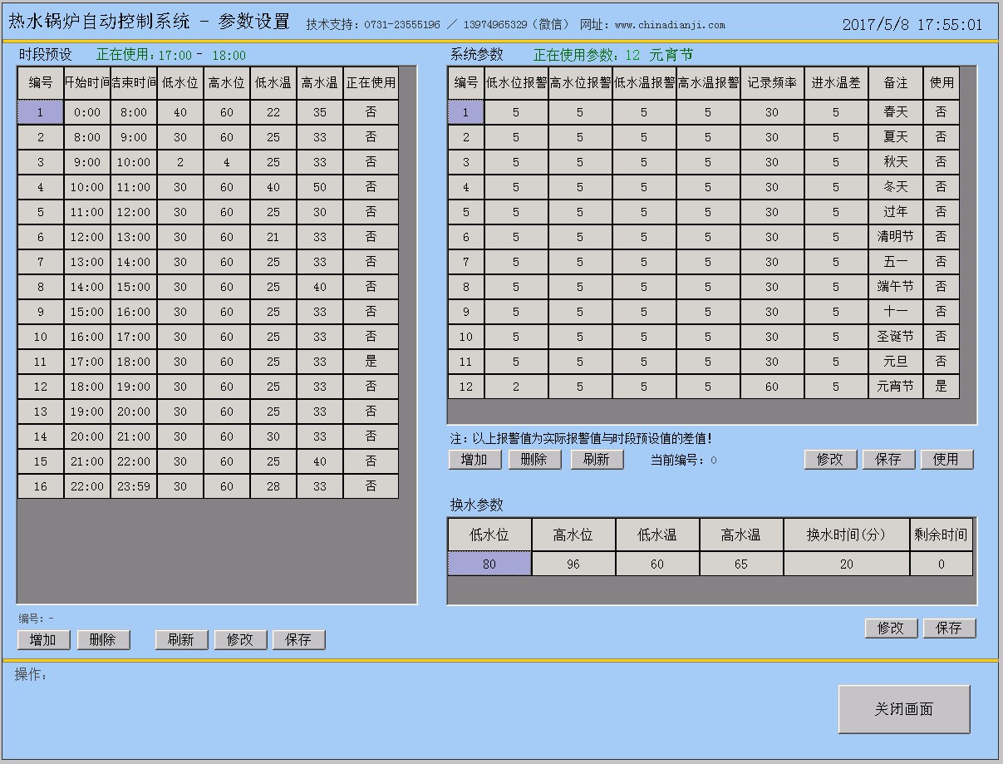Click 修改 button below 时段预设 table
The width and height of the screenshot is (1003, 764).
(x=240, y=639)
